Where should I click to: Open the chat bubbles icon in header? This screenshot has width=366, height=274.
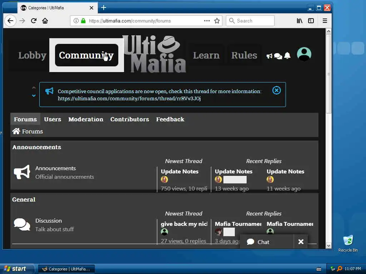278,56
